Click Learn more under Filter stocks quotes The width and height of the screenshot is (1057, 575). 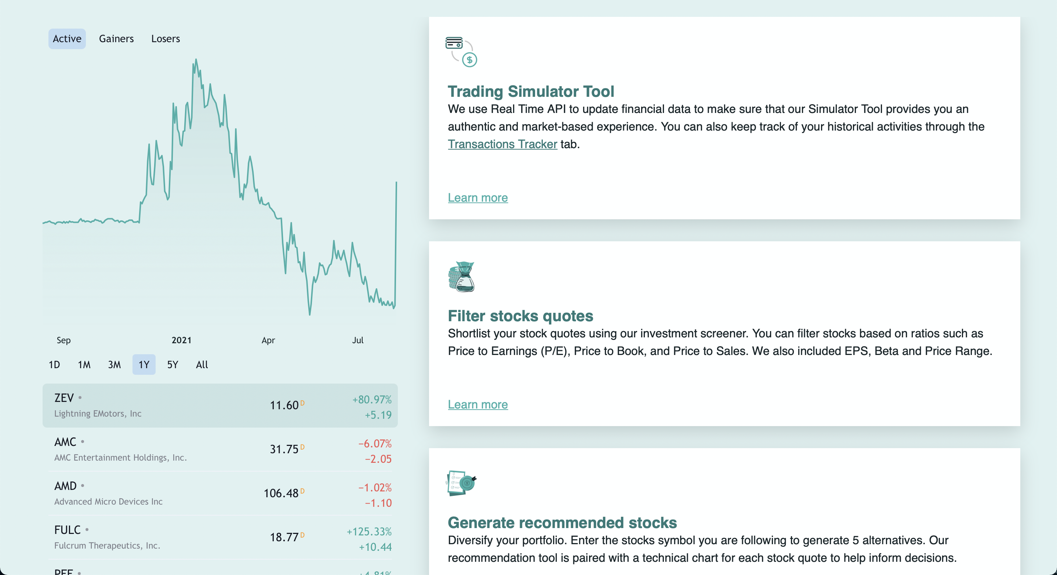pyautogui.click(x=477, y=404)
